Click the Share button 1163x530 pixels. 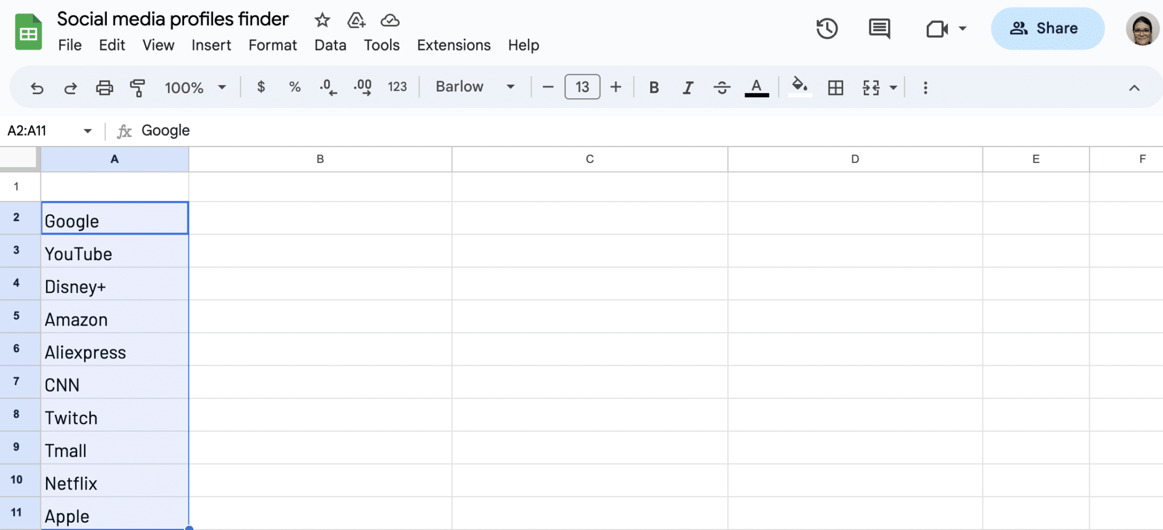point(1047,28)
